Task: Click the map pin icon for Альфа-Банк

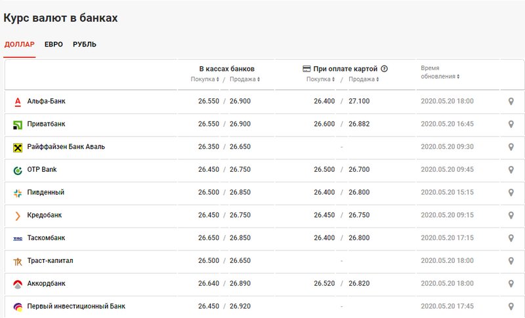Action: [x=511, y=102]
